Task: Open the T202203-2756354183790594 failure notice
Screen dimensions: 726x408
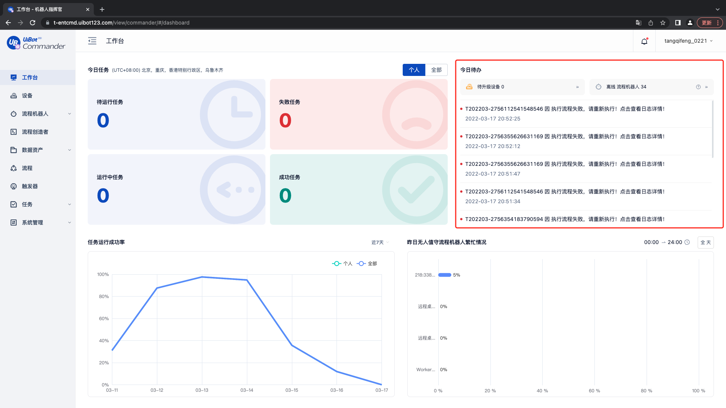Action: (585, 219)
